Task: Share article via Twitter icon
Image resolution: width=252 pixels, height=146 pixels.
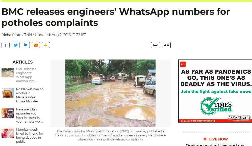Action: [x=16, y=45]
